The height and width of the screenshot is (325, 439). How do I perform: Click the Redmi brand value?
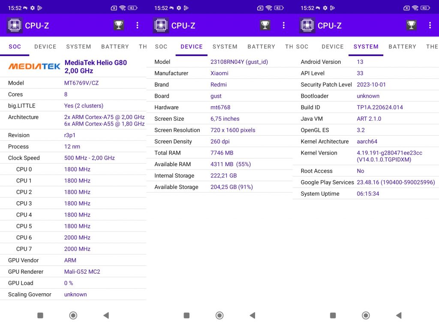point(218,85)
